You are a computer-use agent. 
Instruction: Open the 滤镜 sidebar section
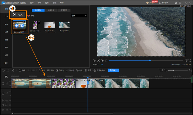click(x=6, y=40)
